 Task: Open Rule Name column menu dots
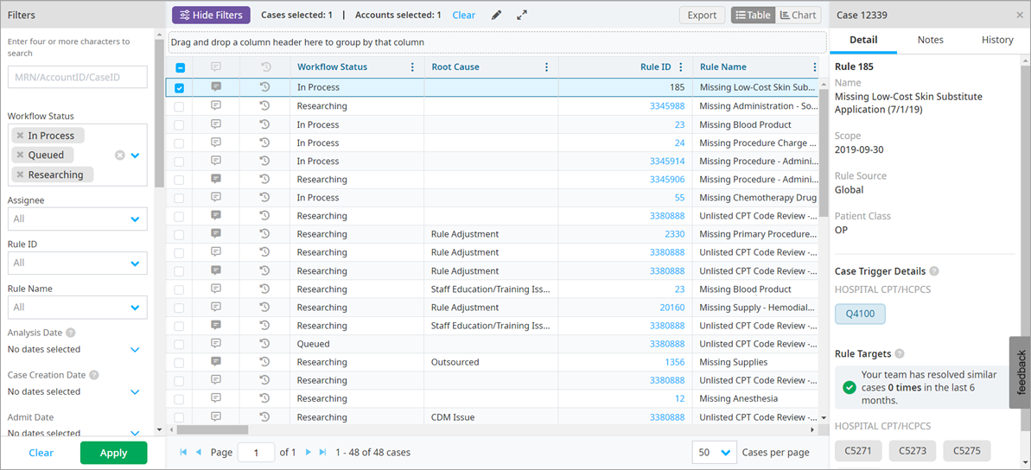pos(815,67)
